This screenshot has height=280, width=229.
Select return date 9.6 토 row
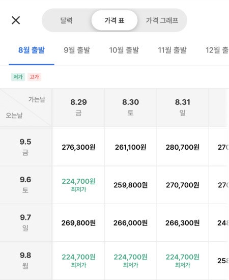pyautogui.click(x=25, y=185)
